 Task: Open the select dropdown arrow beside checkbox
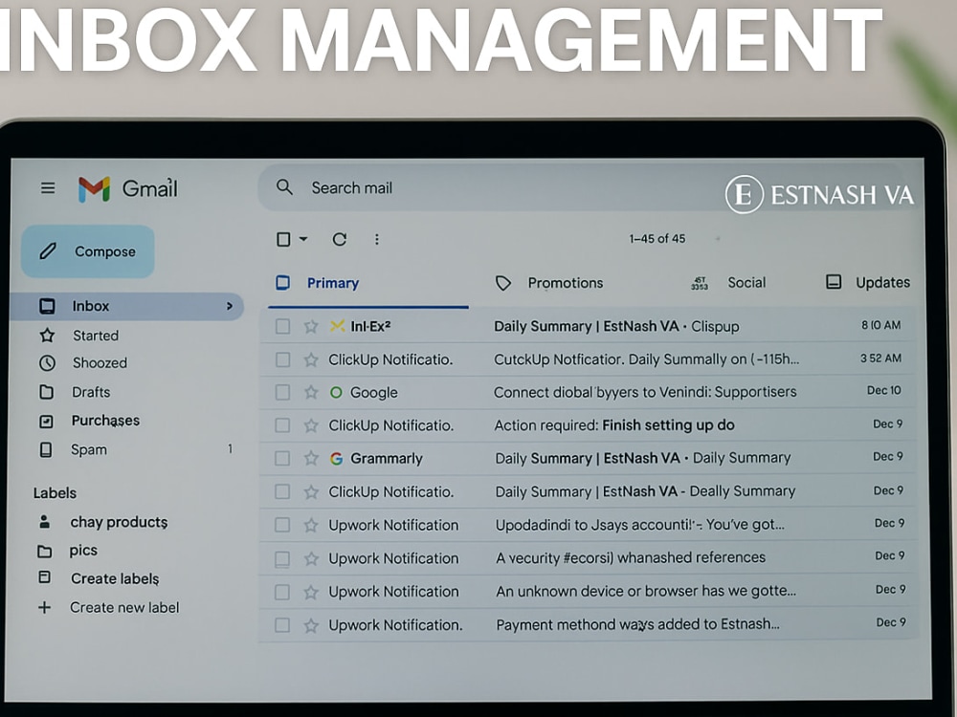(303, 239)
